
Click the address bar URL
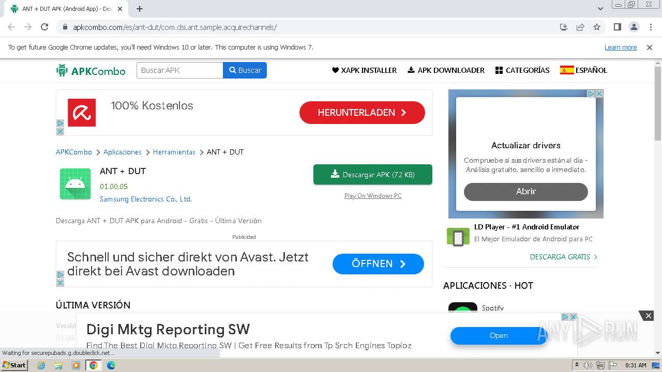[x=175, y=27]
